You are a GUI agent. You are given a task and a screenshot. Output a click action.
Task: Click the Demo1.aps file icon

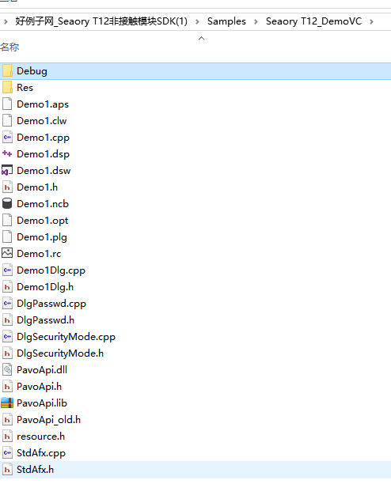[7, 104]
